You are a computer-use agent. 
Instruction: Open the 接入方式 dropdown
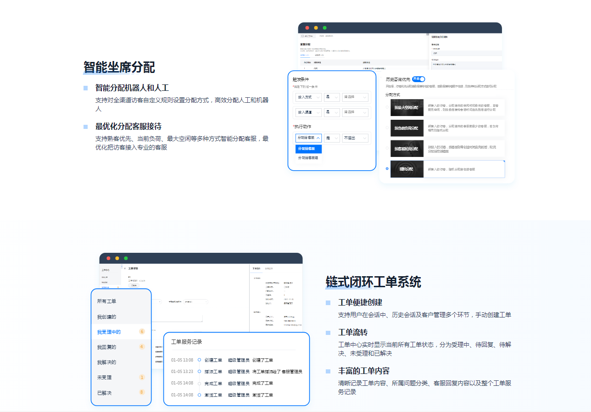pos(308,97)
